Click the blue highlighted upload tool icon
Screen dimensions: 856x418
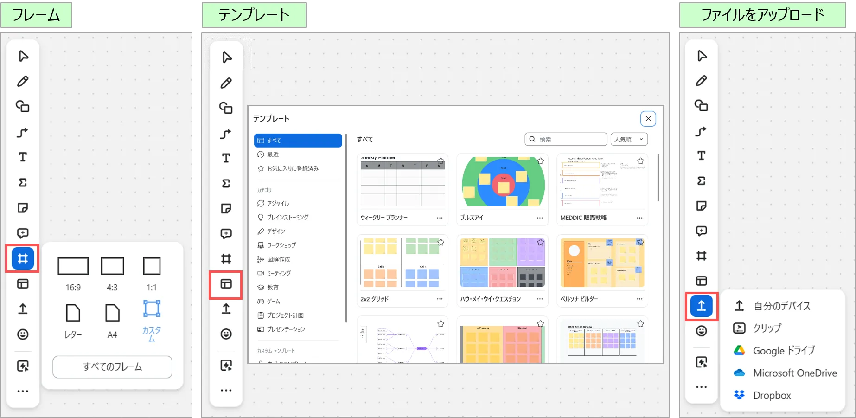pos(701,306)
